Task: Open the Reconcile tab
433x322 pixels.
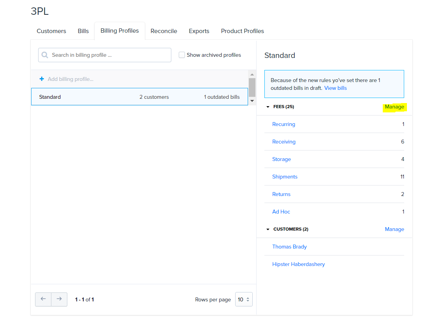Action: [164, 31]
